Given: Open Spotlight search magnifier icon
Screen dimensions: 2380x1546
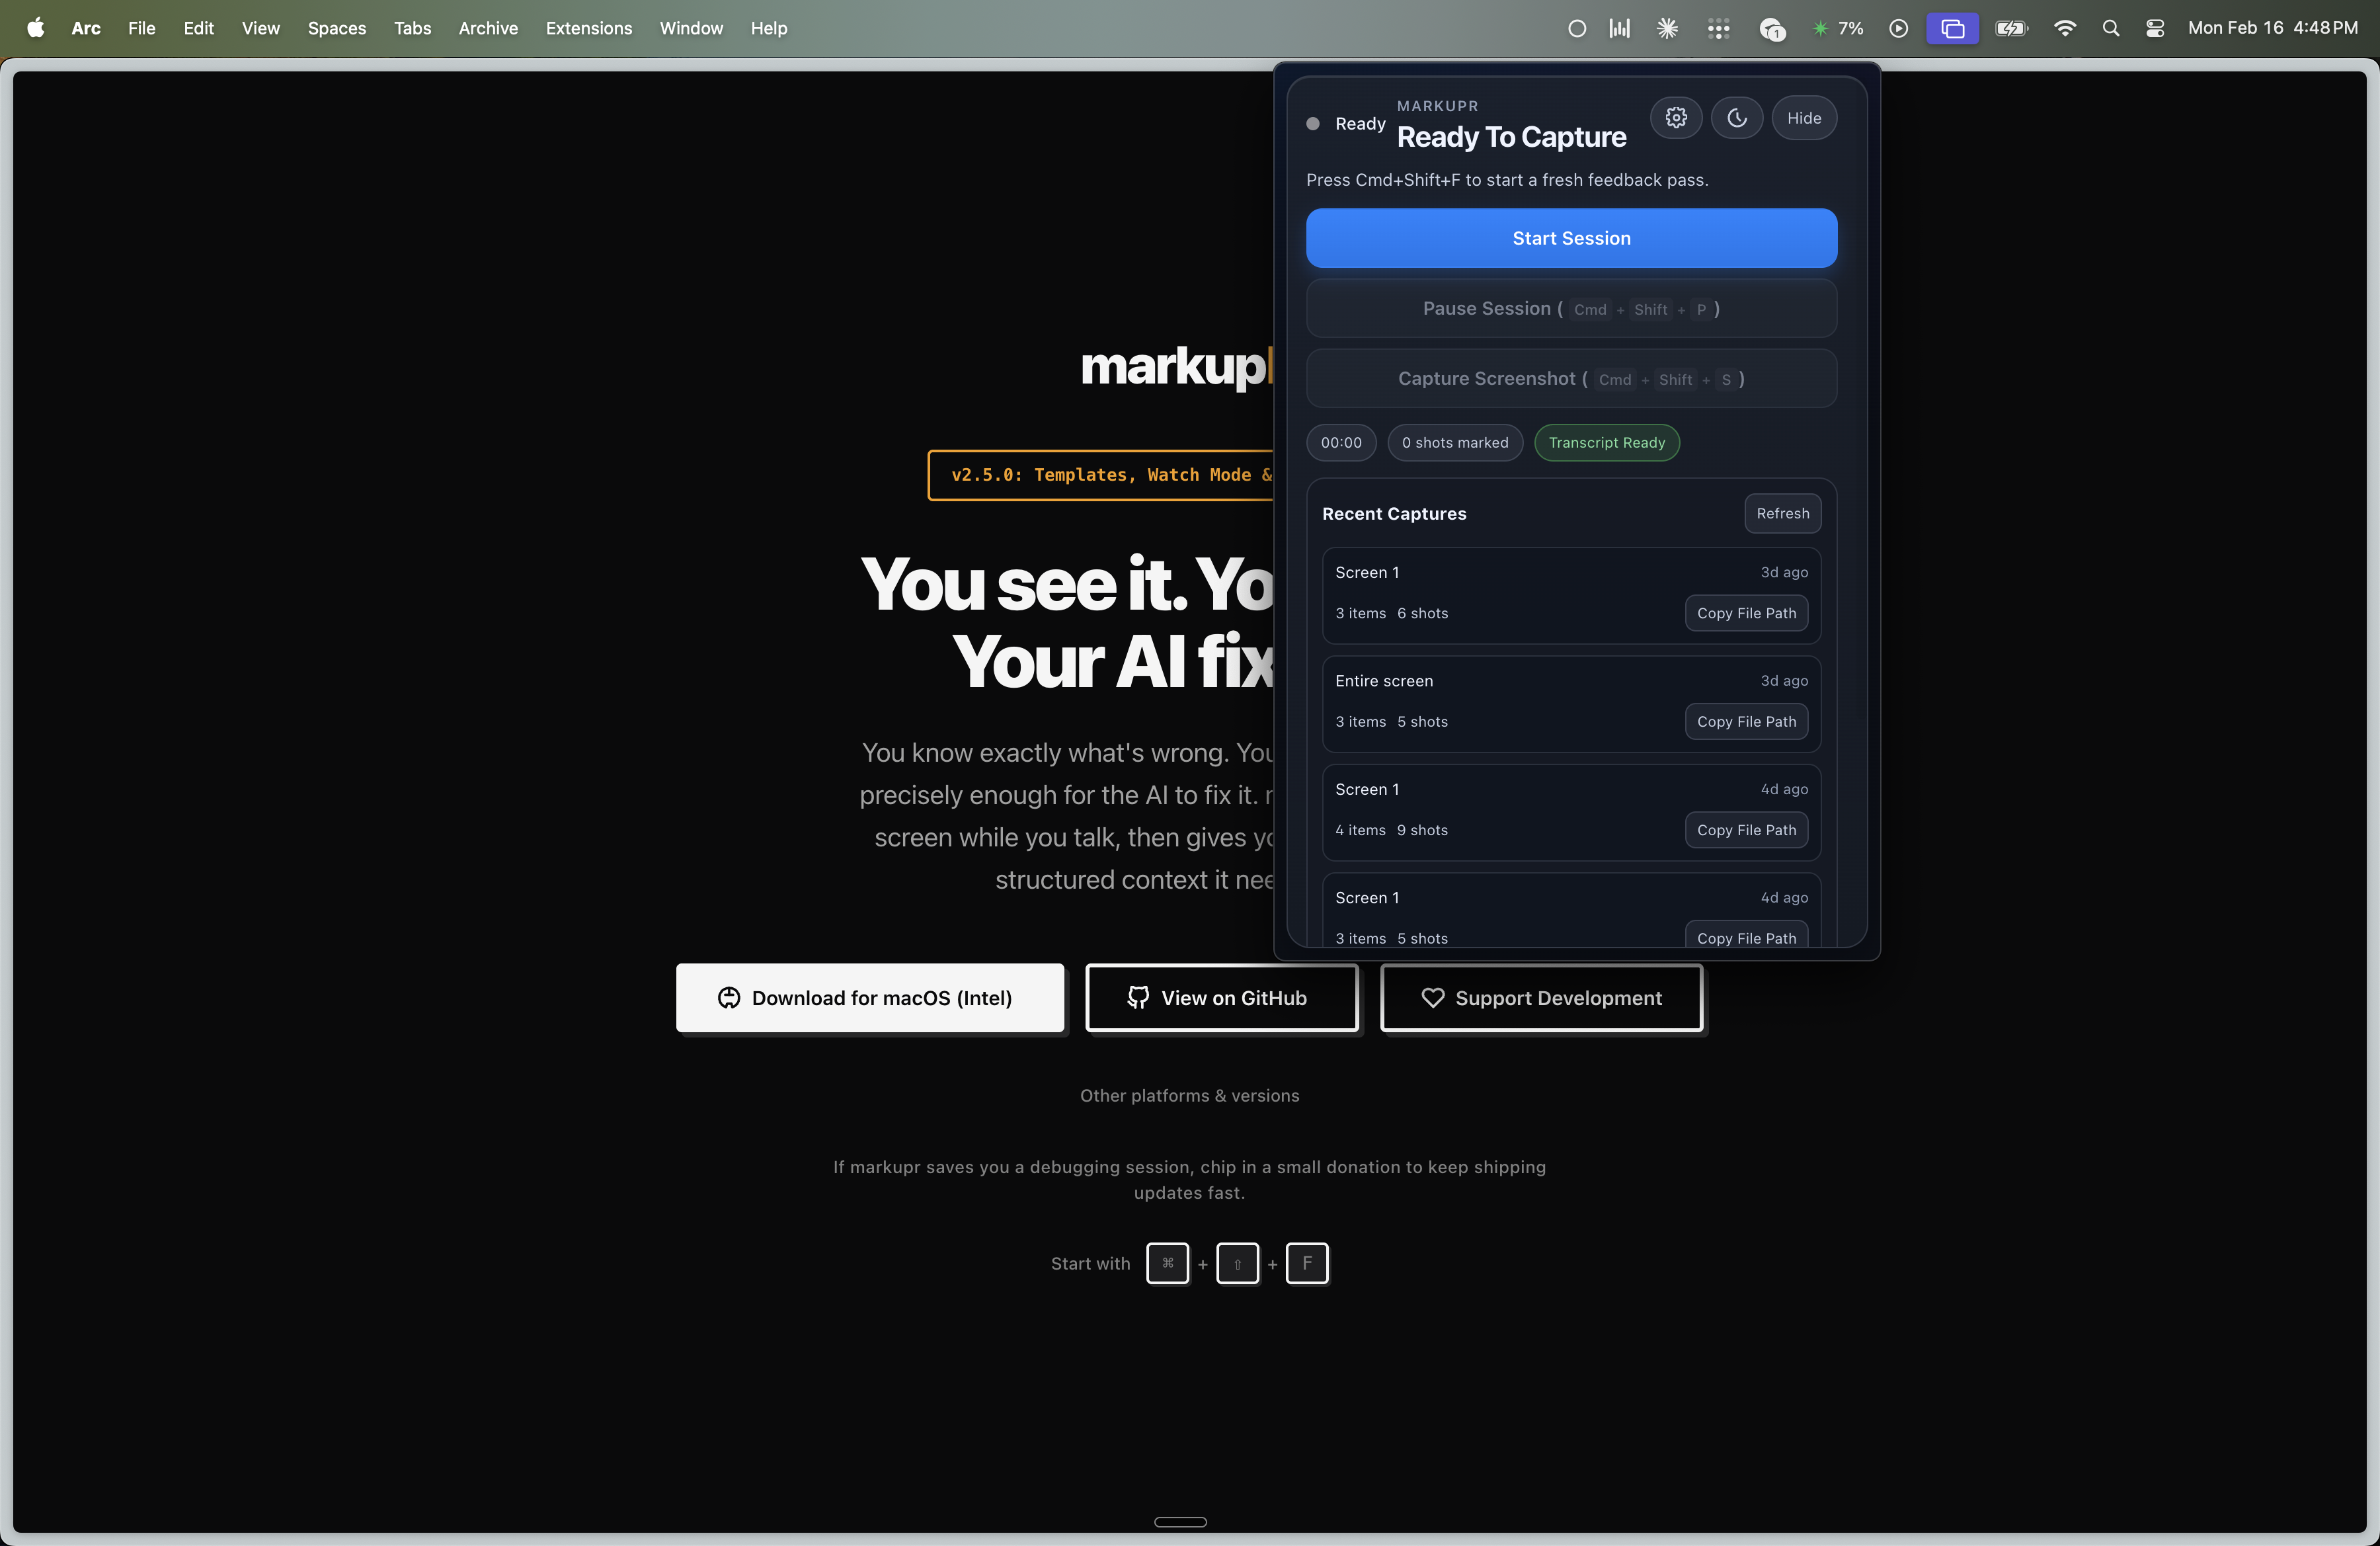Looking at the screenshot, I should [x=2110, y=28].
